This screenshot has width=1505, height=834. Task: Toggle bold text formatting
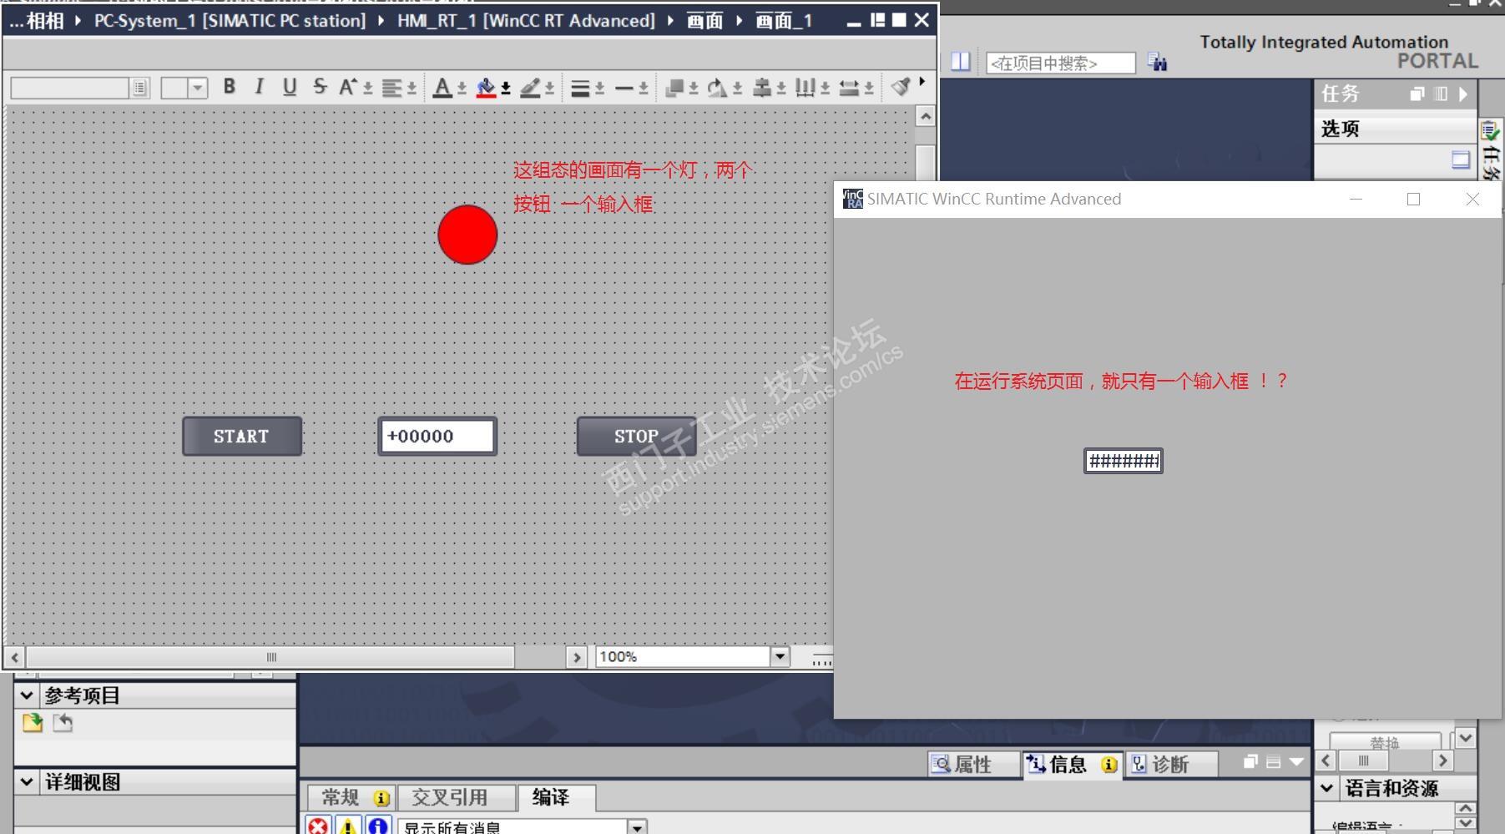point(230,87)
